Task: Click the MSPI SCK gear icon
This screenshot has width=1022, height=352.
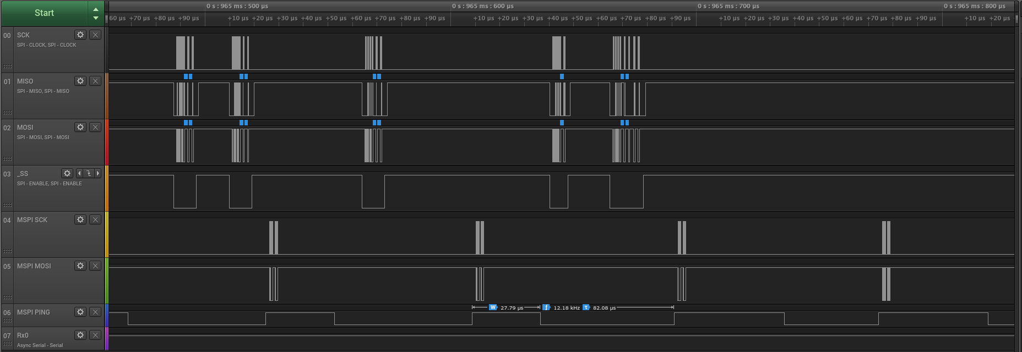Action: (80, 219)
